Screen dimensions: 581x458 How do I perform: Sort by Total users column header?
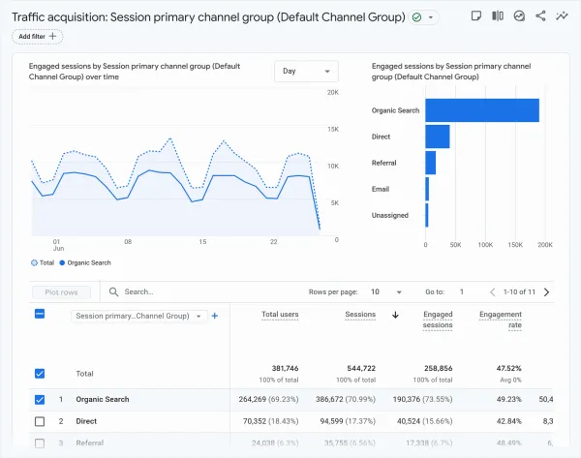click(282, 315)
